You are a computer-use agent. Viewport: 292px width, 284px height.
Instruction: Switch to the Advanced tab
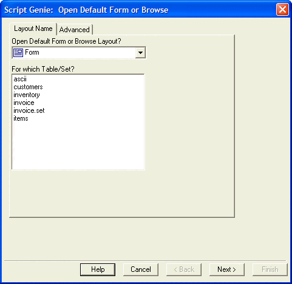pos(75,30)
